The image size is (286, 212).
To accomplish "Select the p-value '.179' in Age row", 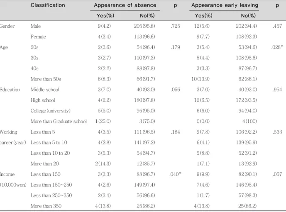I will coord(175,47).
